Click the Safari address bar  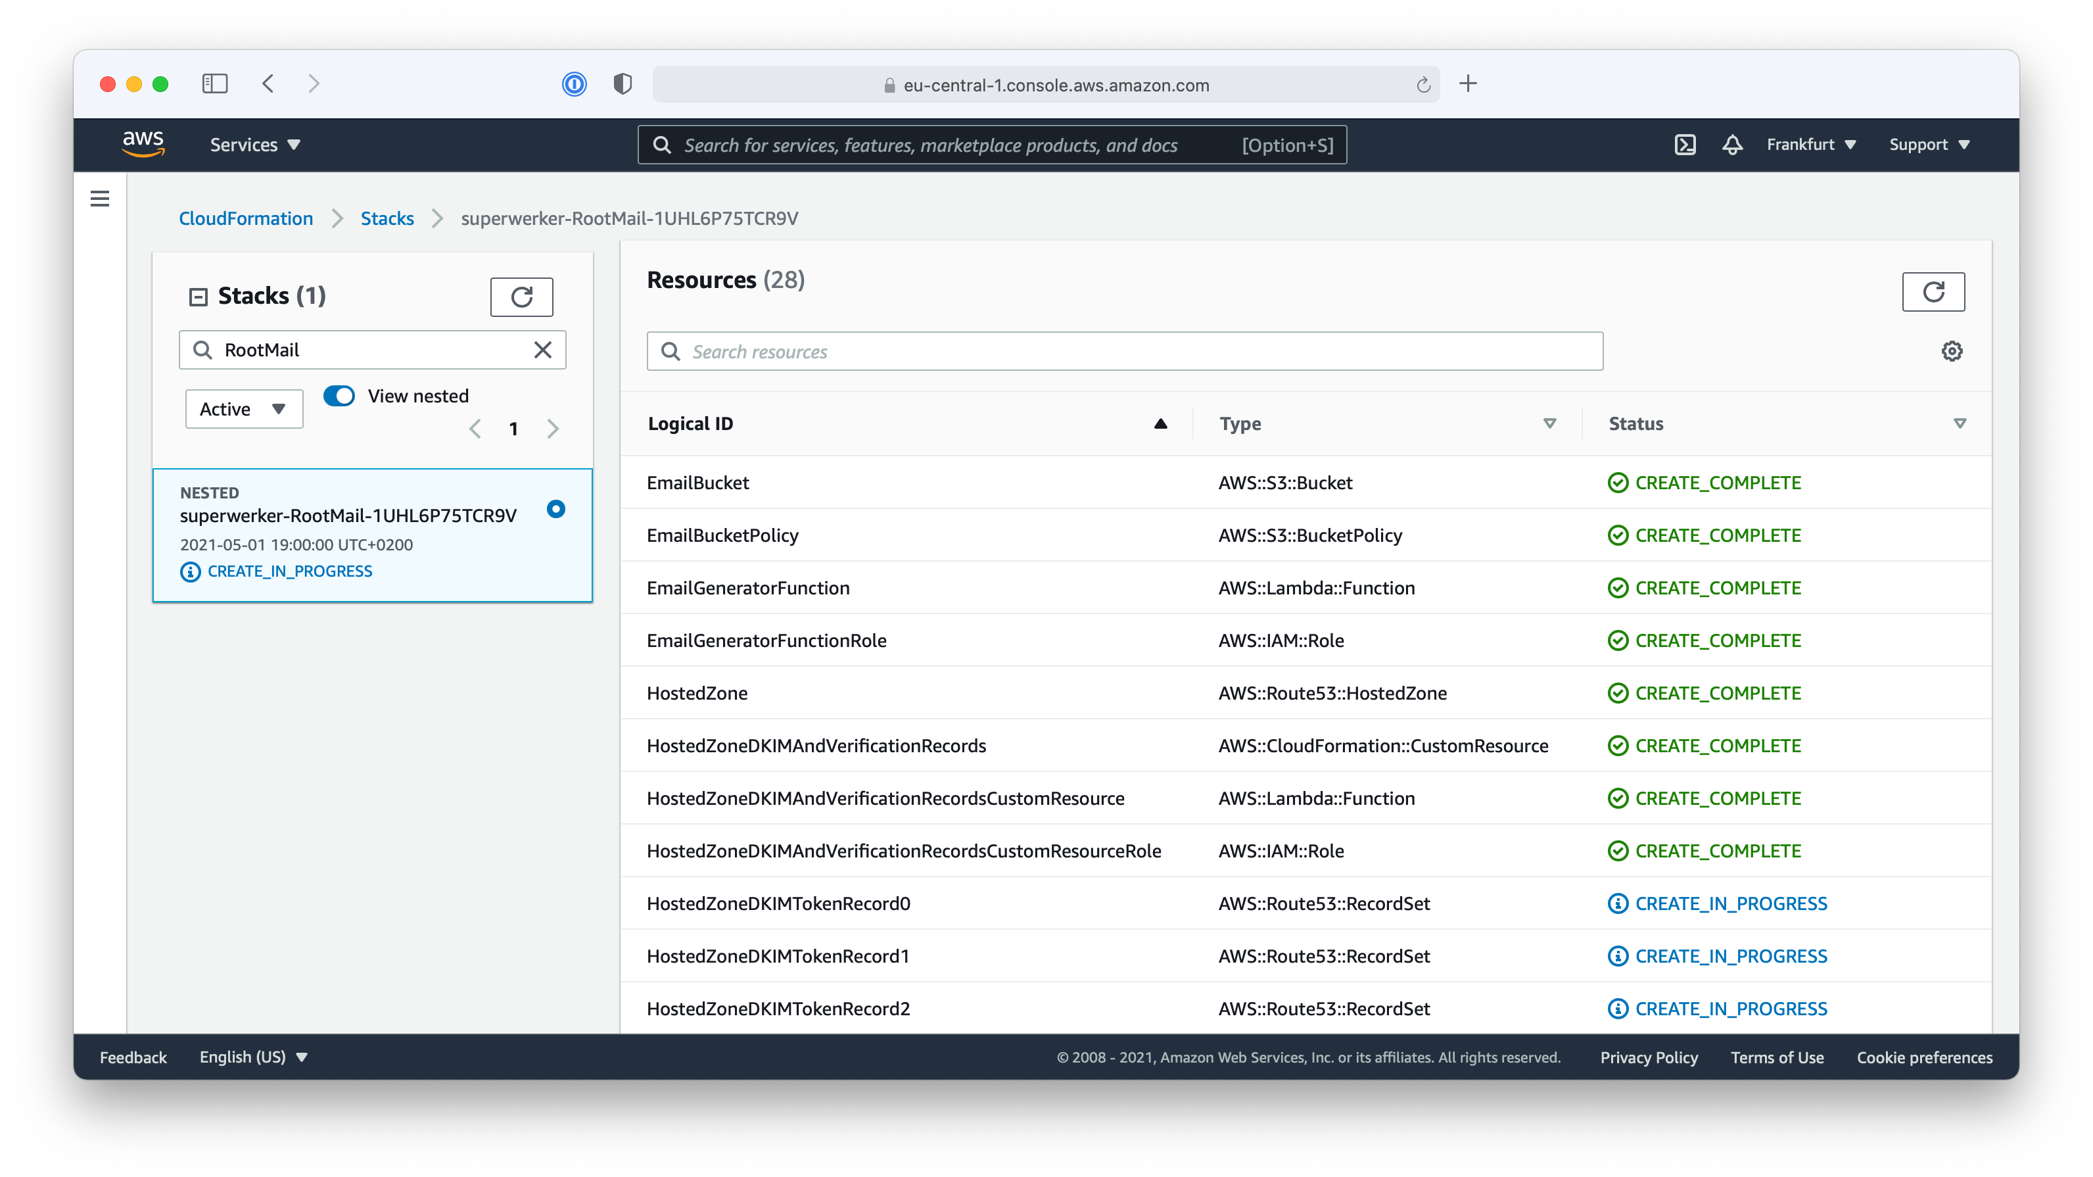pyautogui.click(x=1046, y=85)
